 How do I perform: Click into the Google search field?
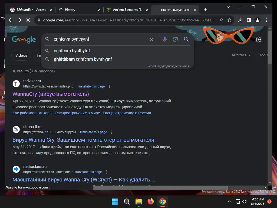[x=100, y=39]
